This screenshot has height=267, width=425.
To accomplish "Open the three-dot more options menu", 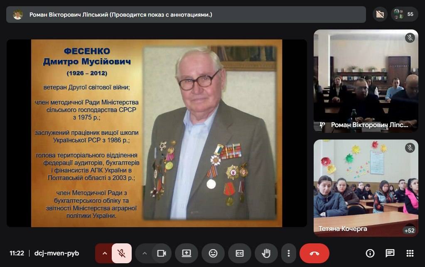I will [x=288, y=253].
